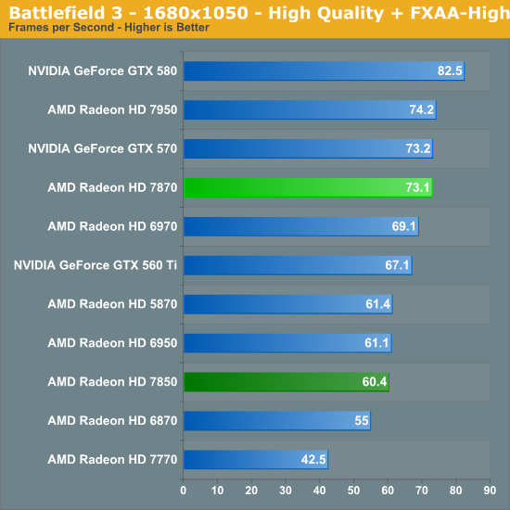Select the NVIDIA GeForce GTX 560 Ti label
The image size is (510, 510).
(96, 265)
